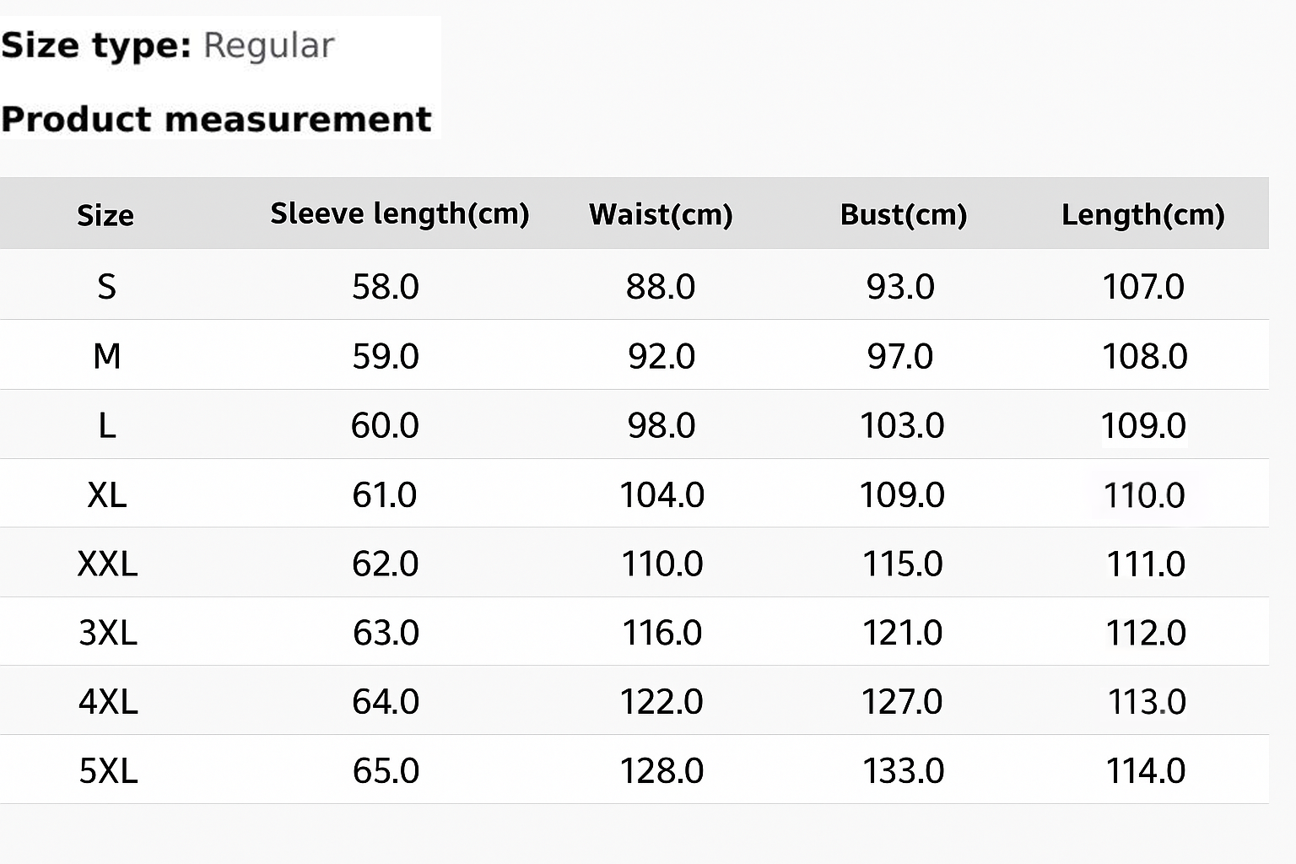Click the Size column header
This screenshot has width=1296, height=864.
tap(105, 215)
